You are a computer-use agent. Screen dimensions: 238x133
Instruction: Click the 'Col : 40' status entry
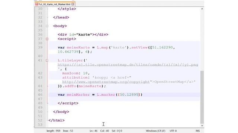[x=104, y=131]
